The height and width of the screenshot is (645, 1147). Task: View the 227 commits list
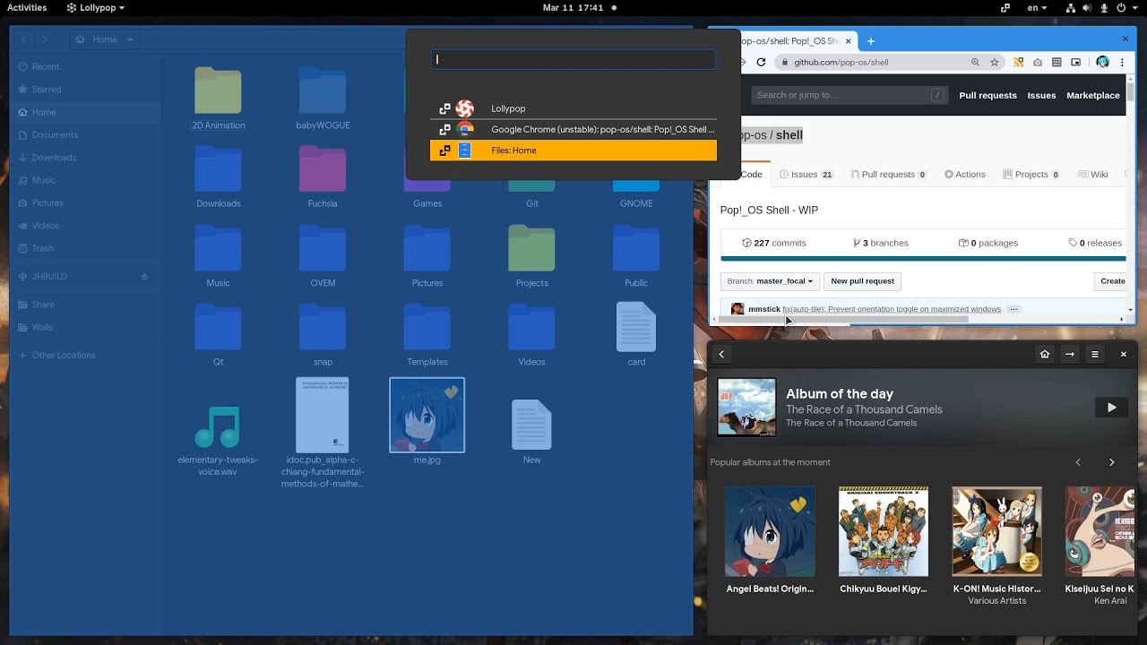click(x=774, y=243)
